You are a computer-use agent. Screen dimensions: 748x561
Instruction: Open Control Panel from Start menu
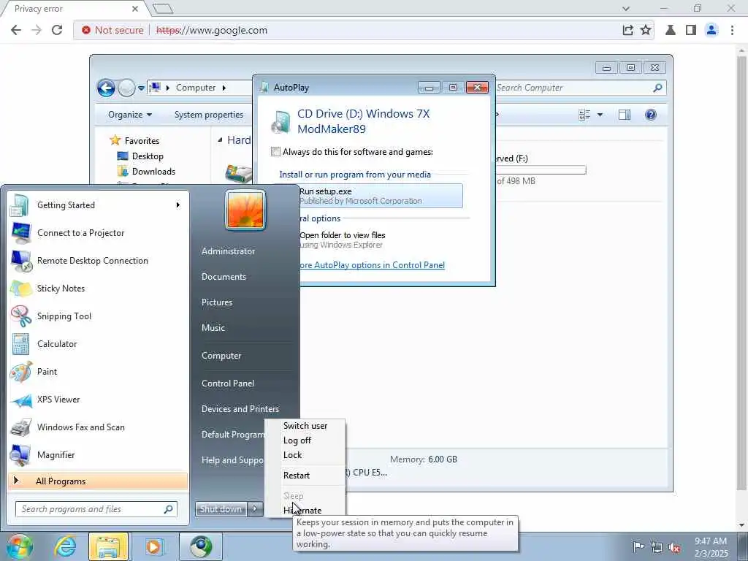228,383
